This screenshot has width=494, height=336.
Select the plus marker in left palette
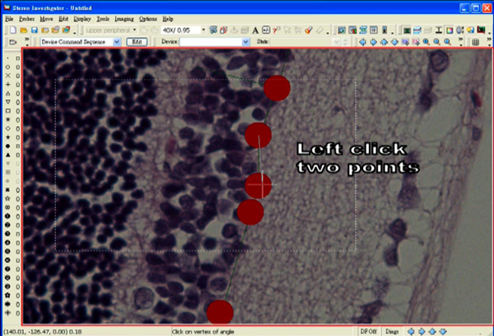[x=7, y=84]
